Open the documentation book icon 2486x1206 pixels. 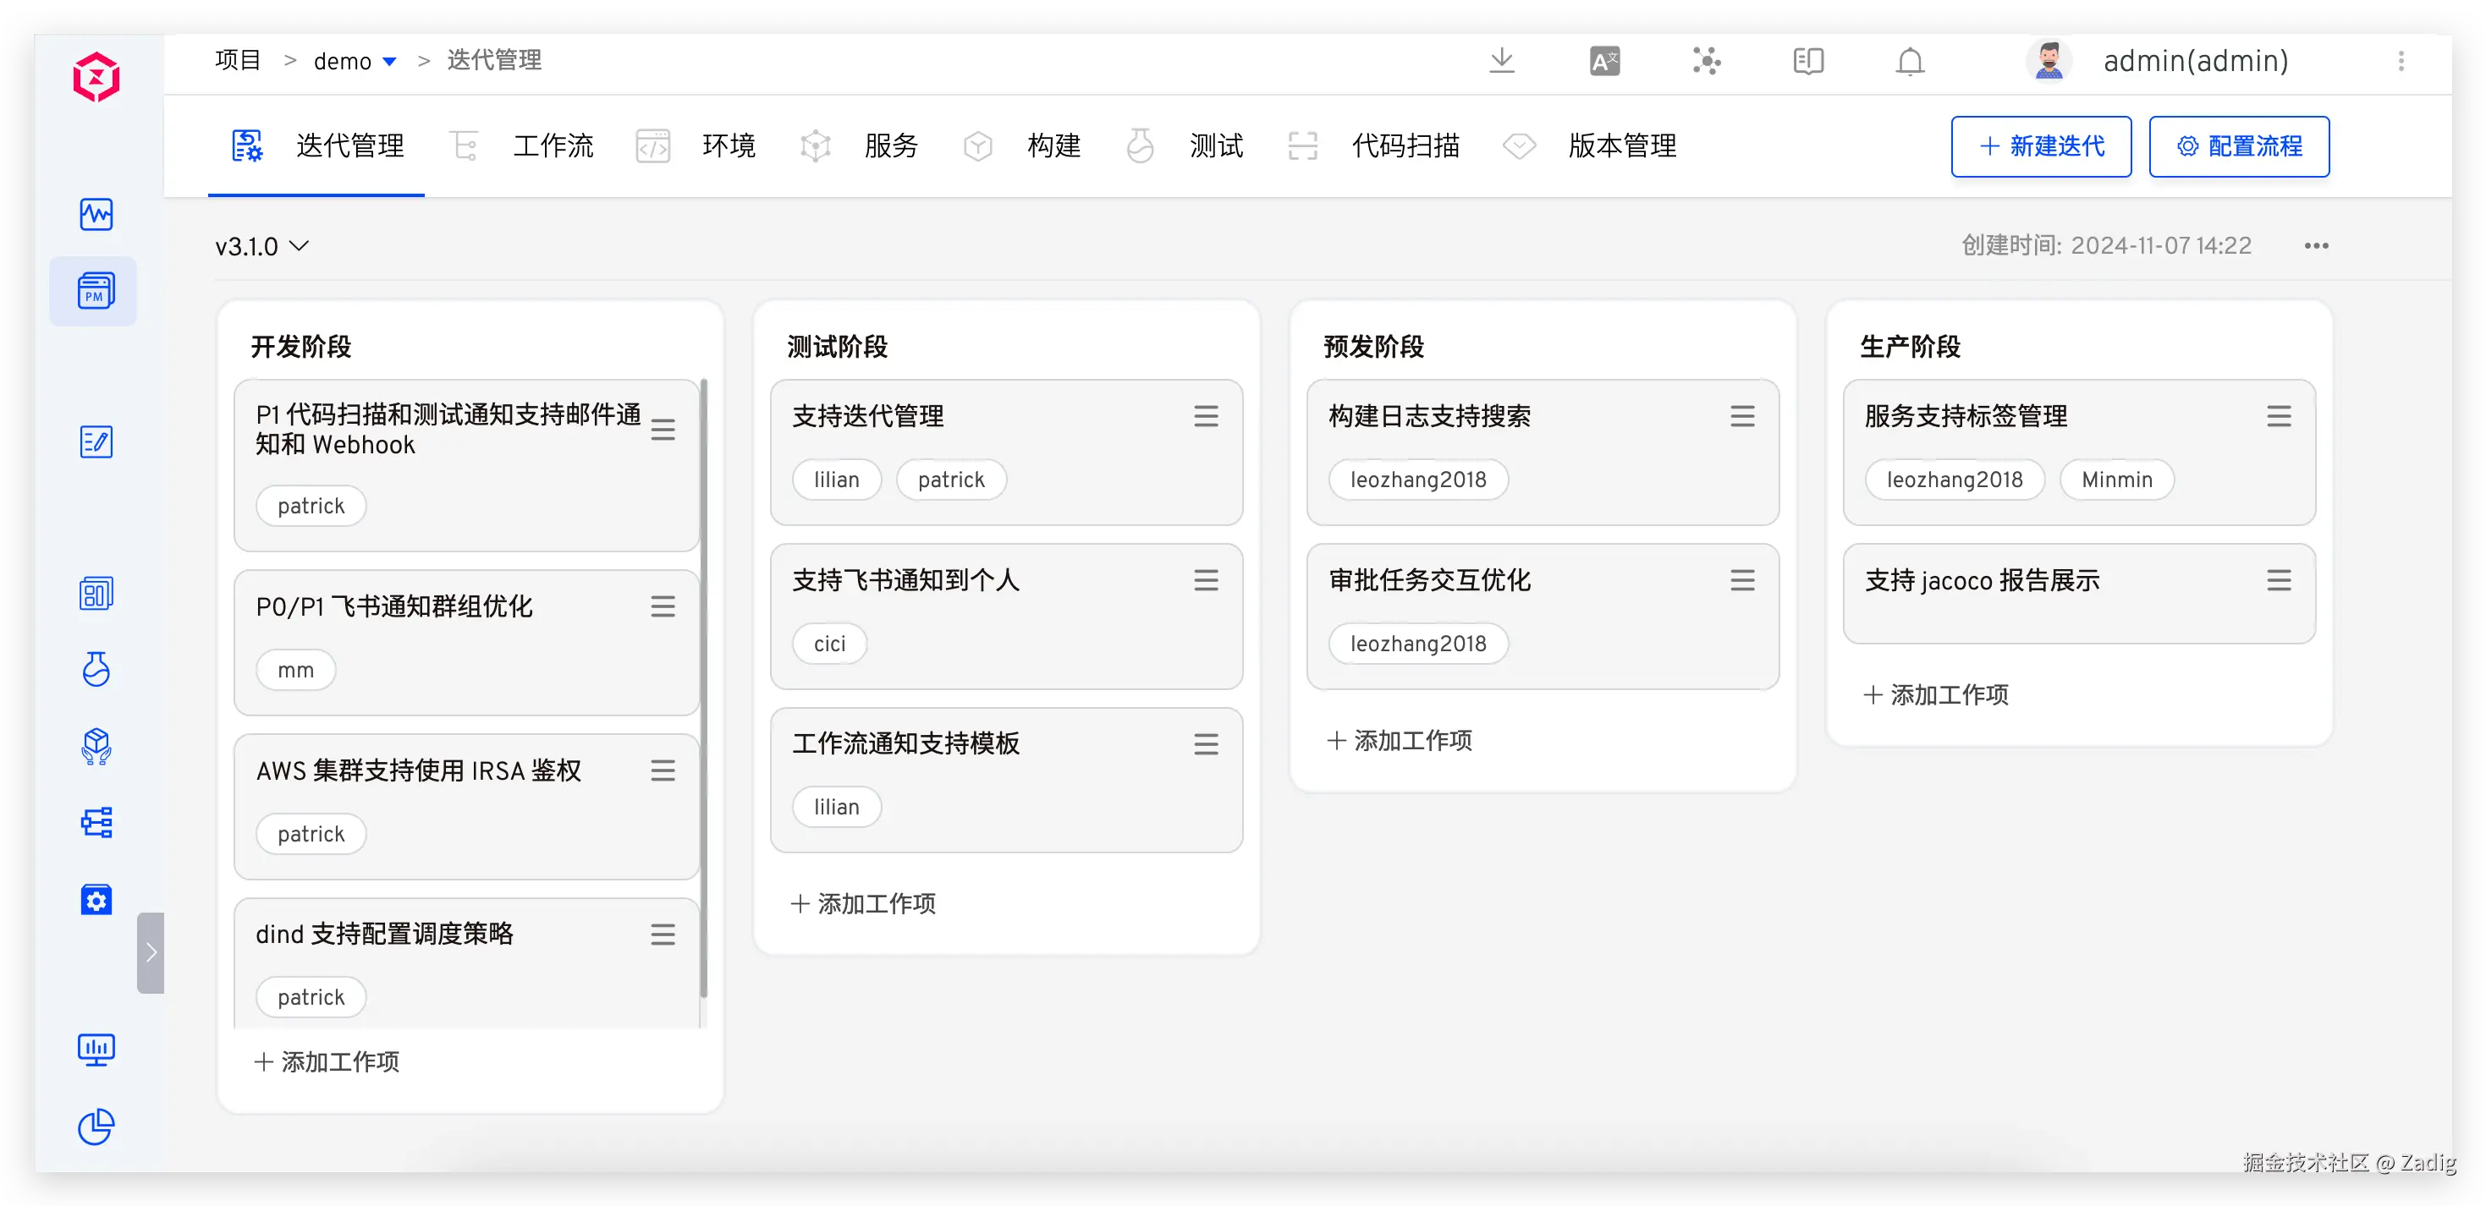(1807, 62)
